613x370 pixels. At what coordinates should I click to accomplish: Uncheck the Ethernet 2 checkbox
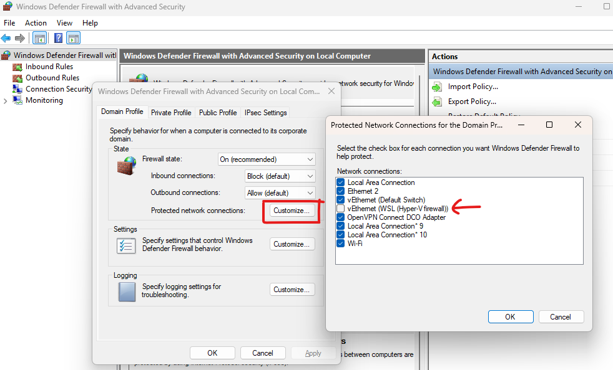340,191
